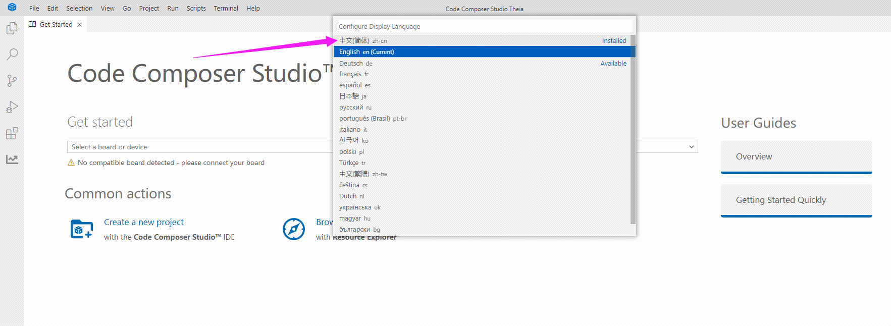Select Dutch nl language
The height and width of the screenshot is (326, 891).
click(x=482, y=196)
